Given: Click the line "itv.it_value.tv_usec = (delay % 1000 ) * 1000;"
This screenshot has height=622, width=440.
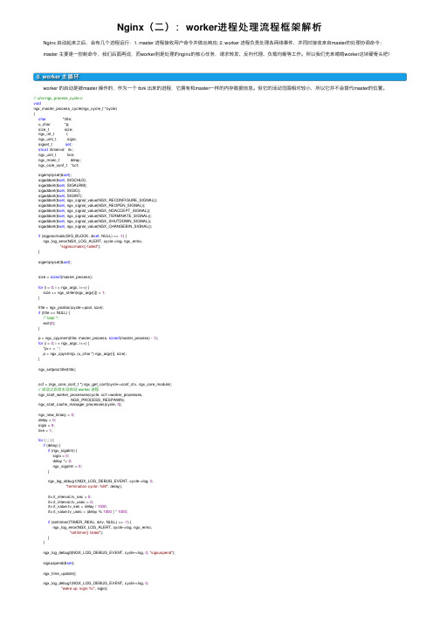Looking at the screenshot, I should 87,512.
